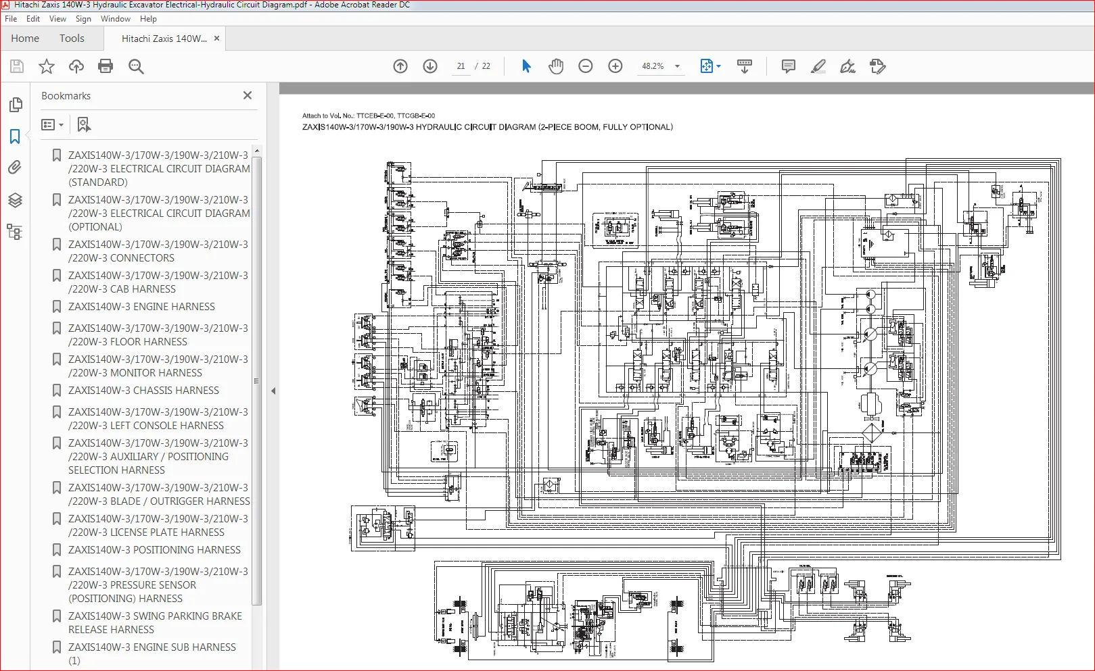Image resolution: width=1095 pixels, height=671 pixels.
Task: Zoom out with the minus button
Action: point(586,66)
